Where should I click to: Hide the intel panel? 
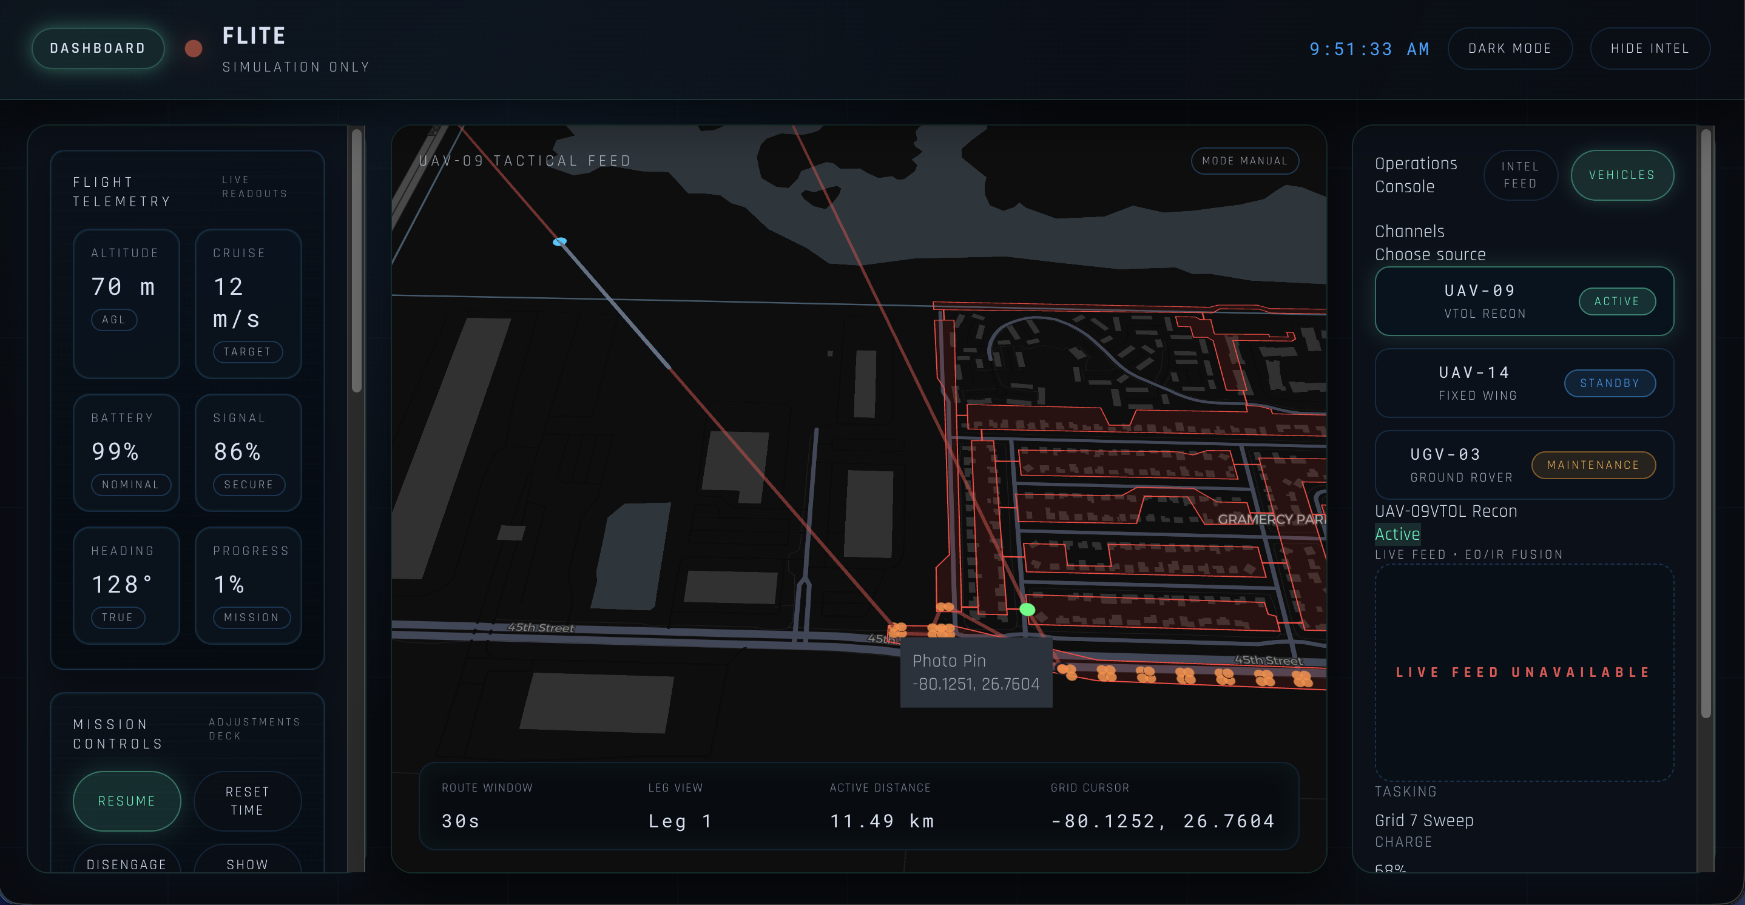[1650, 48]
